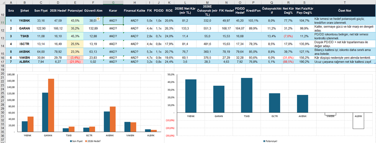The width and height of the screenshot is (376, 143).
Task: Click the '50,0%' axis label in the right chart
Action: coord(170,75)
